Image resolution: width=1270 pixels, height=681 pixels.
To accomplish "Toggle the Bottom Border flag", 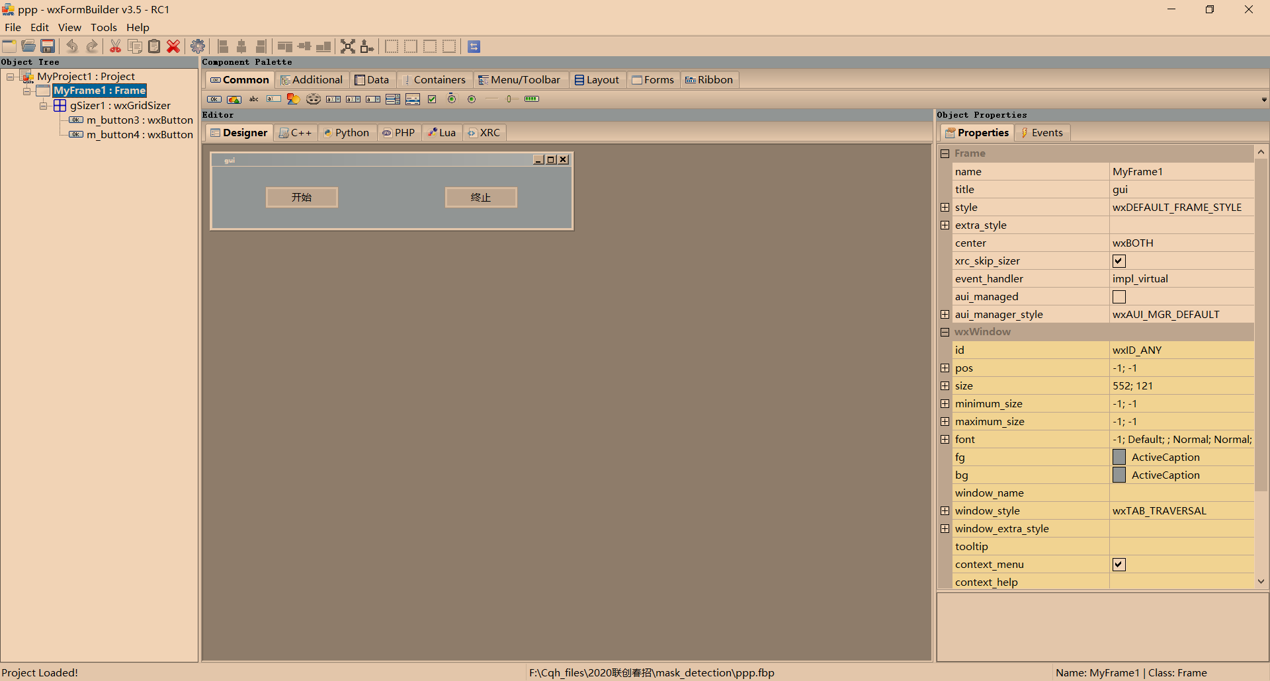I will [x=449, y=46].
